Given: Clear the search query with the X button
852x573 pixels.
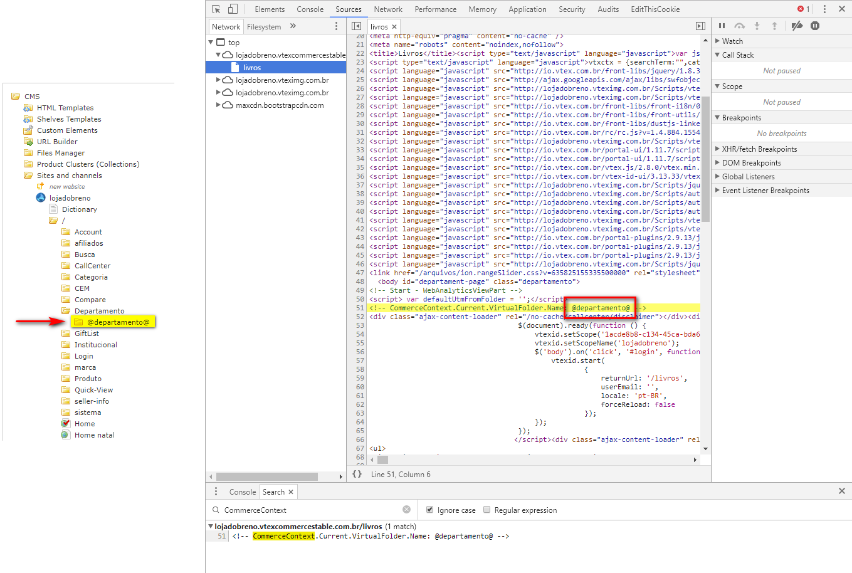Looking at the screenshot, I should [x=406, y=509].
